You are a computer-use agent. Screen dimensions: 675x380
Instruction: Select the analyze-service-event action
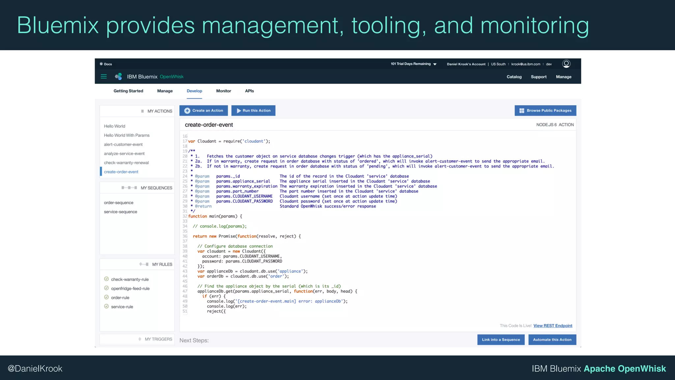pos(124,153)
